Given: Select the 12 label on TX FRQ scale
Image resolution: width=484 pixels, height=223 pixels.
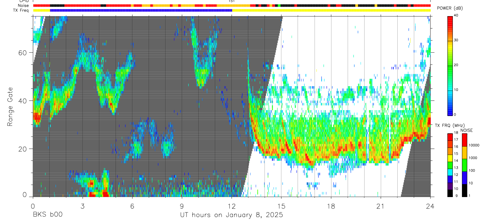Looking at the screenshot, I should point(456,175).
